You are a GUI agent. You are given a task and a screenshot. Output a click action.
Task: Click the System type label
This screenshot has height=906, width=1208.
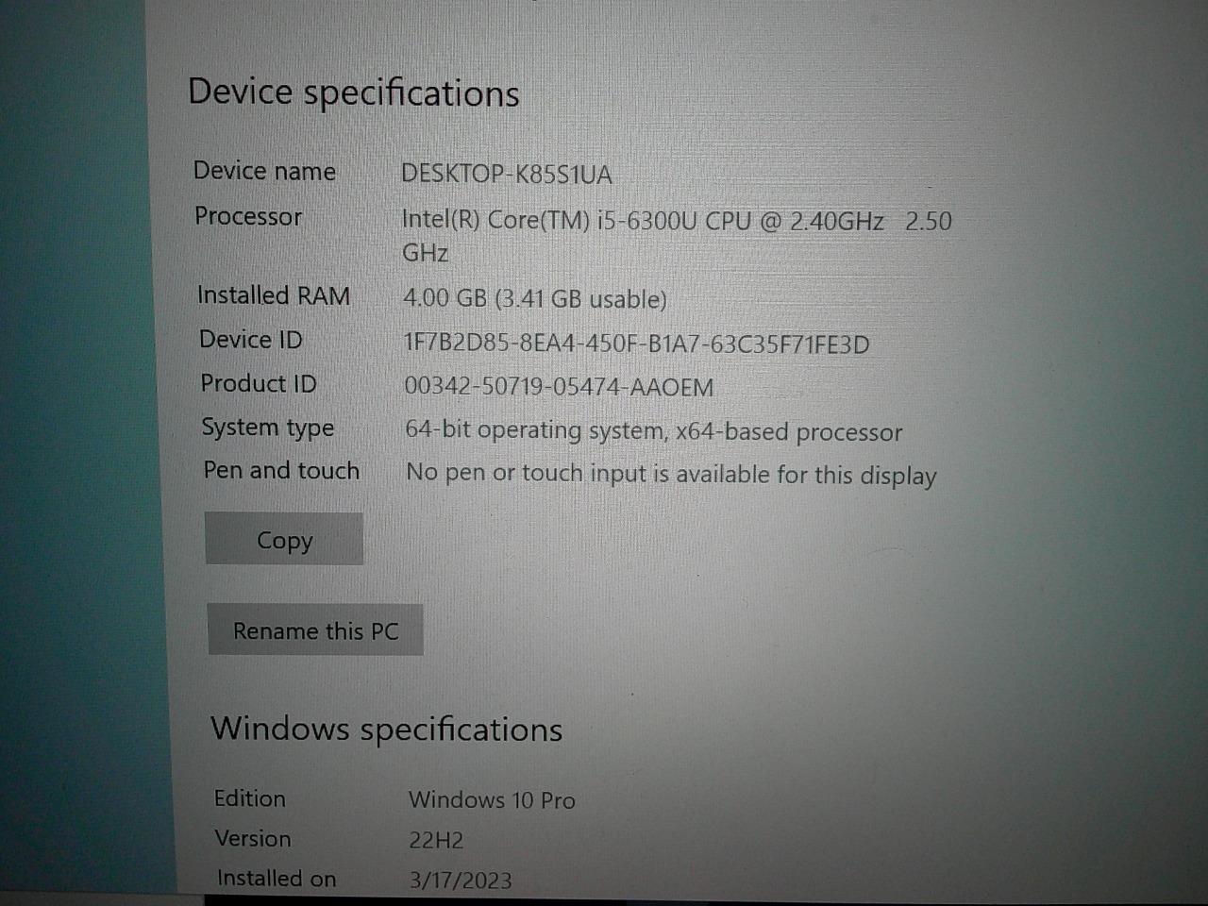pos(268,428)
